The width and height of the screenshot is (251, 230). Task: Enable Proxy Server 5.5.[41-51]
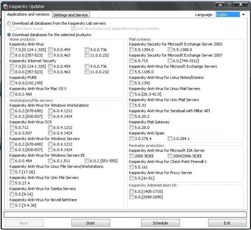(132, 178)
